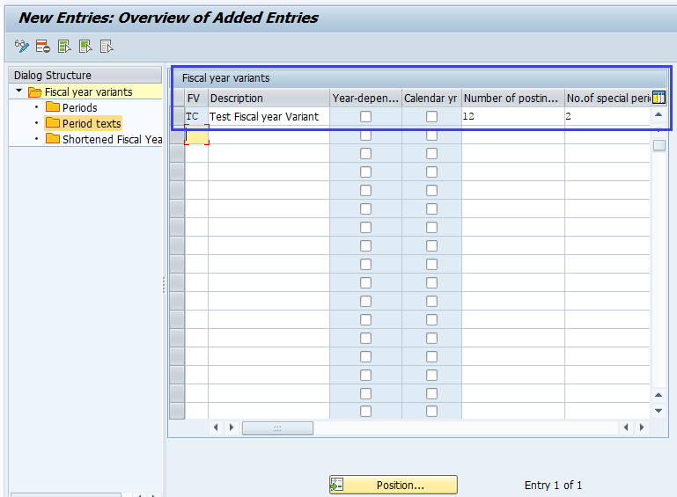
Task: Click the Delete entry toolbar icon
Action: 43,47
